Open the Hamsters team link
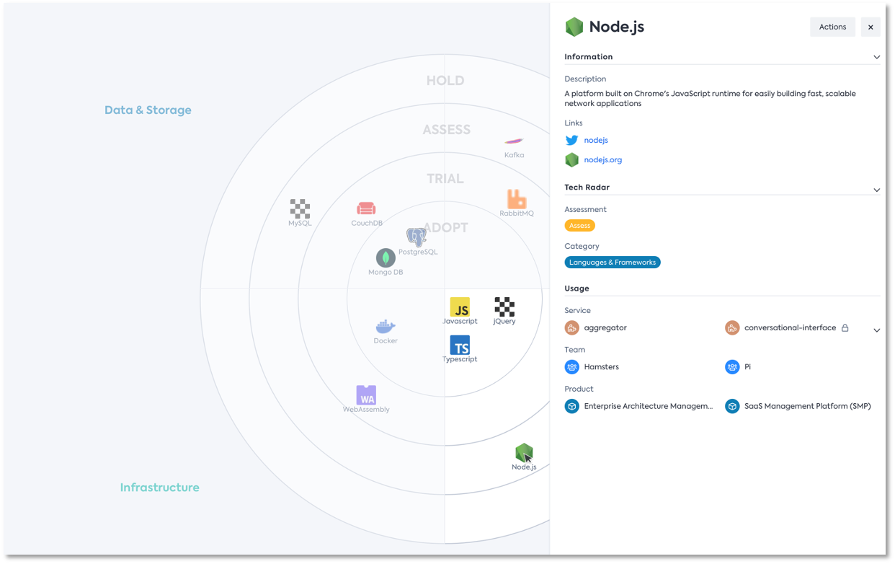 pos(602,367)
